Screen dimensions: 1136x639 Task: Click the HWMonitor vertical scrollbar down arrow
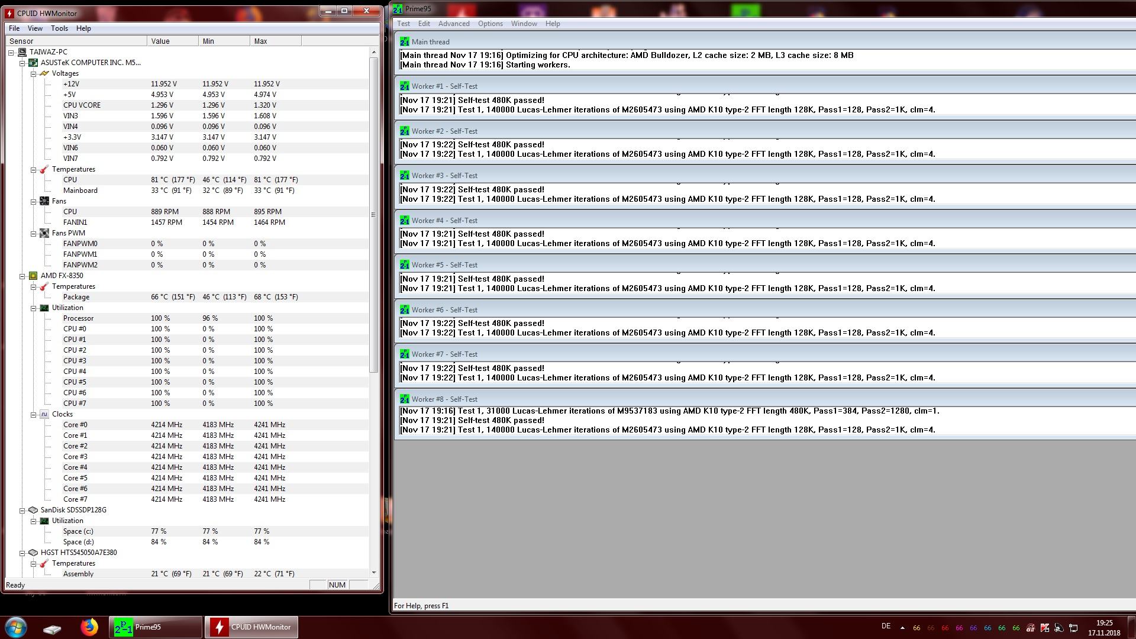click(373, 572)
